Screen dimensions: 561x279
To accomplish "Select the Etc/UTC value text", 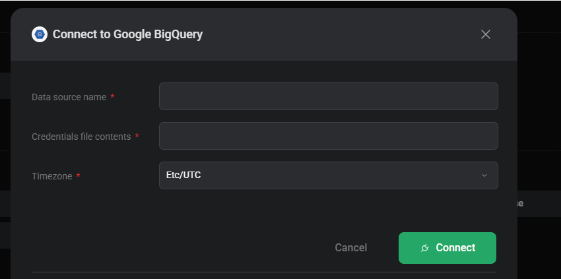I will click(183, 175).
